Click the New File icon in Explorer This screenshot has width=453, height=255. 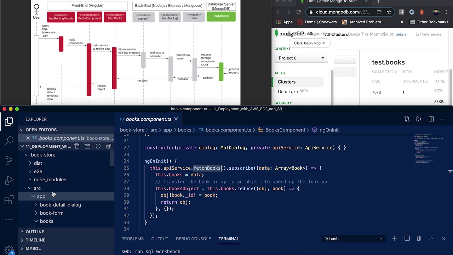77,146
